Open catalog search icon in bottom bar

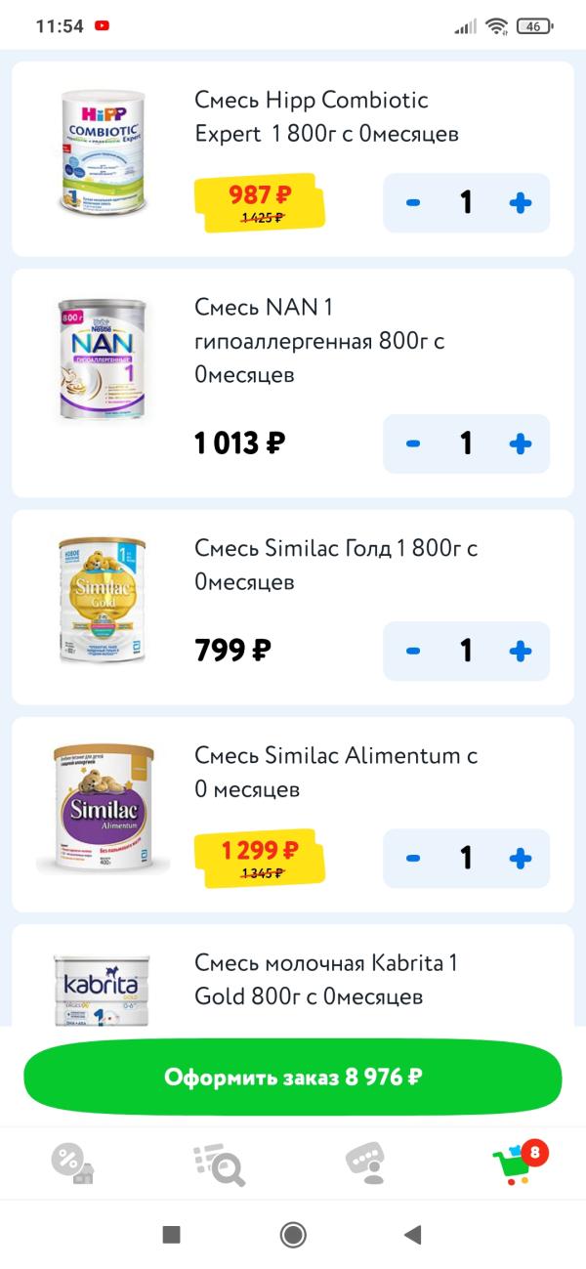point(219,1163)
